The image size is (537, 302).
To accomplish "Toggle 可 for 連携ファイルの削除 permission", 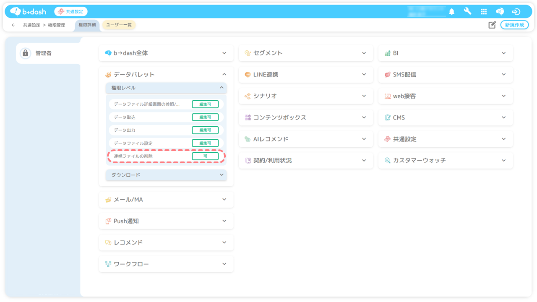I will click(x=205, y=156).
